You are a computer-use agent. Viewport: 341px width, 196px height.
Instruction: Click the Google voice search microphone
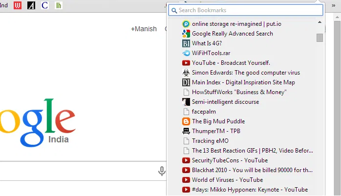(x=162, y=171)
